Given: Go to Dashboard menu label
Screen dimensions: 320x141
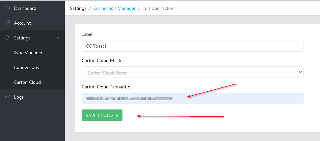Looking at the screenshot, I should [25, 8].
